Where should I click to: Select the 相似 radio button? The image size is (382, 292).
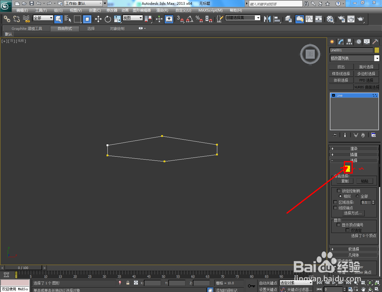point(341,196)
